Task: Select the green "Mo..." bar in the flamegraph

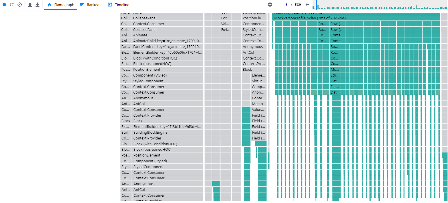Action: [335, 70]
